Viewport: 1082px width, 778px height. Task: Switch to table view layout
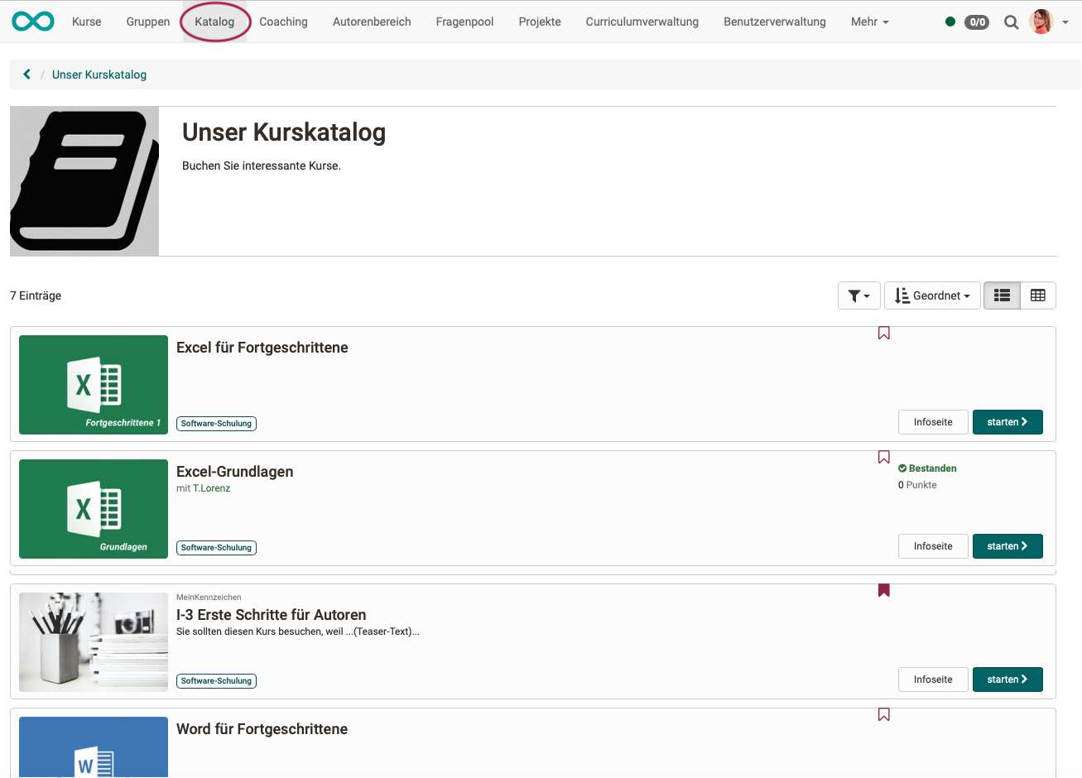pyautogui.click(x=1038, y=295)
